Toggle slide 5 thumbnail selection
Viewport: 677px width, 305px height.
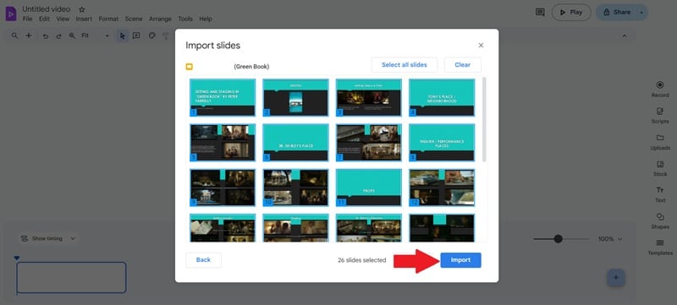[223, 143]
